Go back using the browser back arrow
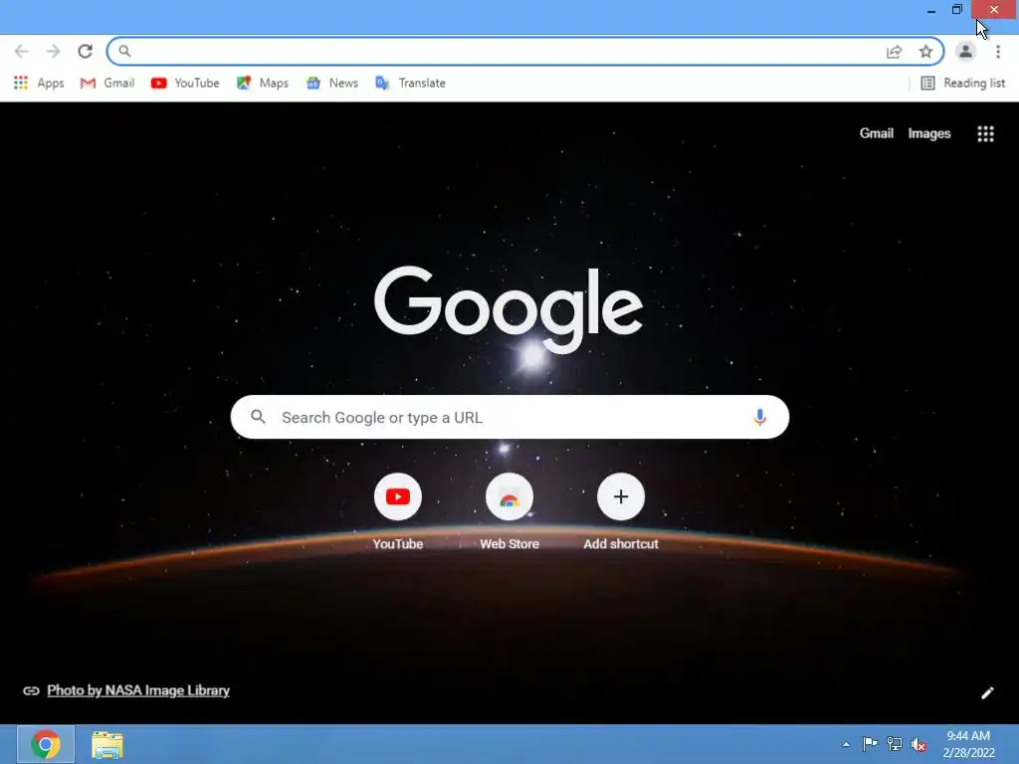 click(x=22, y=52)
